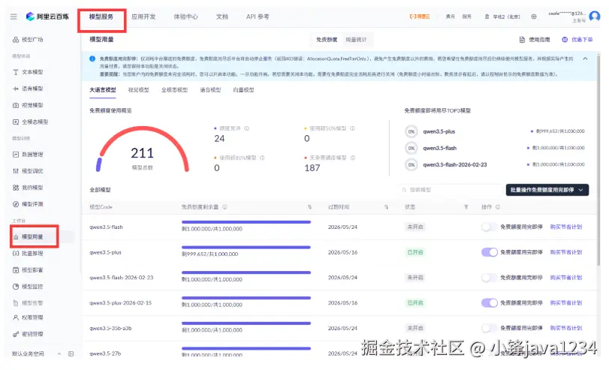609x370 pixels.
Task: Select the 视觉模型 category tab
Action: (x=139, y=90)
